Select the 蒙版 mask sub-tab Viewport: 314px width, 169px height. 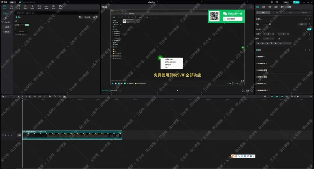pos(290,12)
